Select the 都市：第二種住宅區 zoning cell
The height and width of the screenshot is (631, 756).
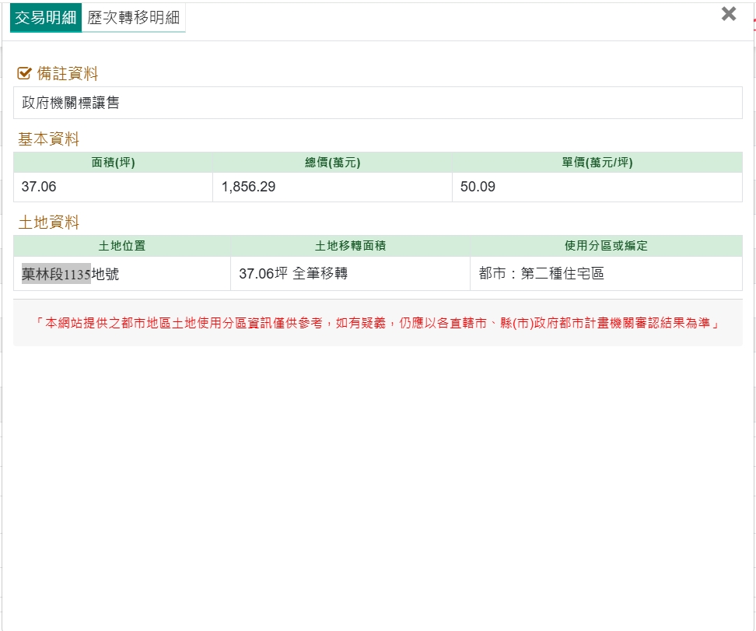(606, 274)
